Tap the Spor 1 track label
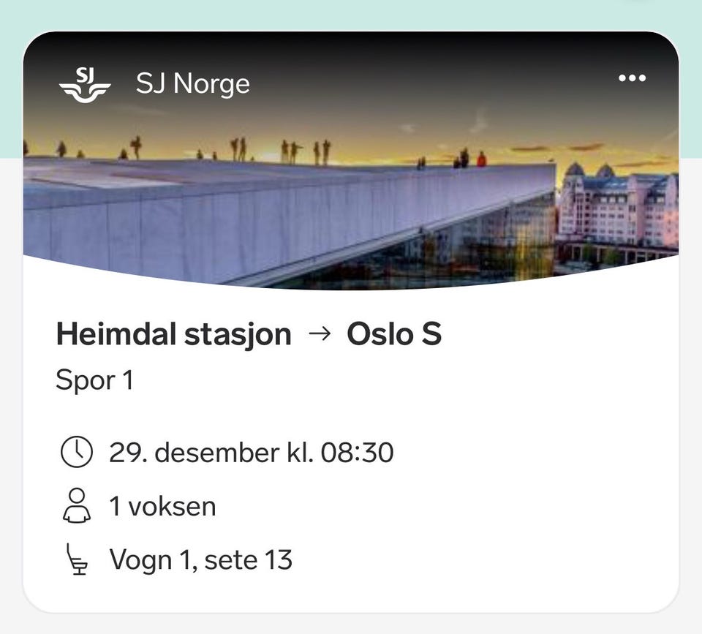The height and width of the screenshot is (634, 702). [94, 380]
